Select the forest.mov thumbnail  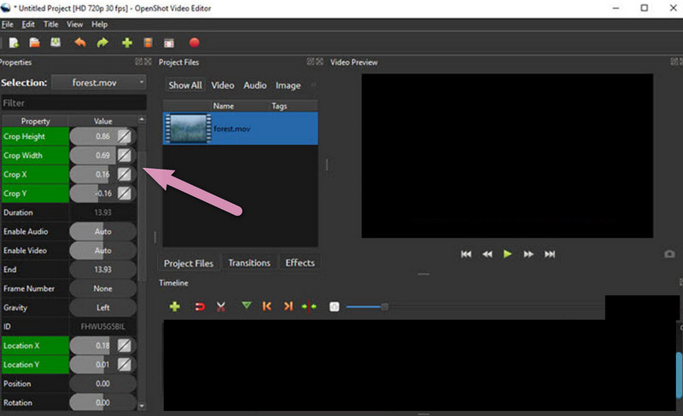188,129
